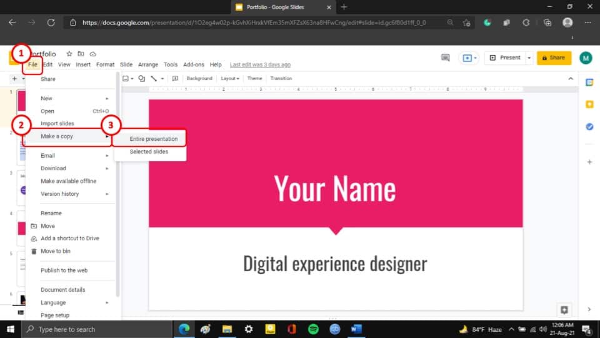600x338 pixels.
Task: Open Google Keep side panel icon
Action: point(589,105)
